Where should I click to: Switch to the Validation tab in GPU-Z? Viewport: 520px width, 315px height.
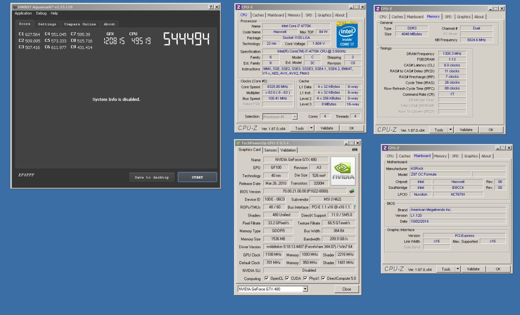pos(288,150)
